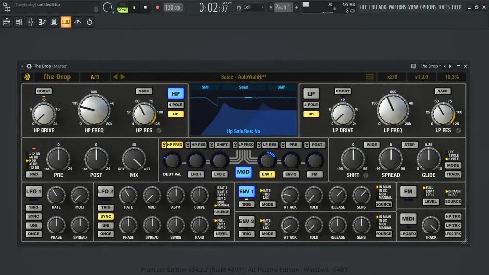489x275 pixels.
Task: Select the LFO 1 modulation source button
Action: click(196, 174)
